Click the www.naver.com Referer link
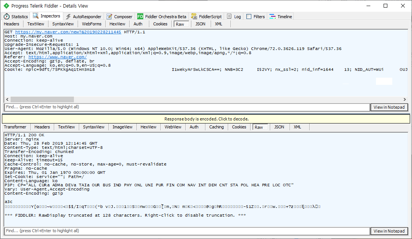Viewport: 412px width, 239px height. pyautogui.click(x=58, y=57)
